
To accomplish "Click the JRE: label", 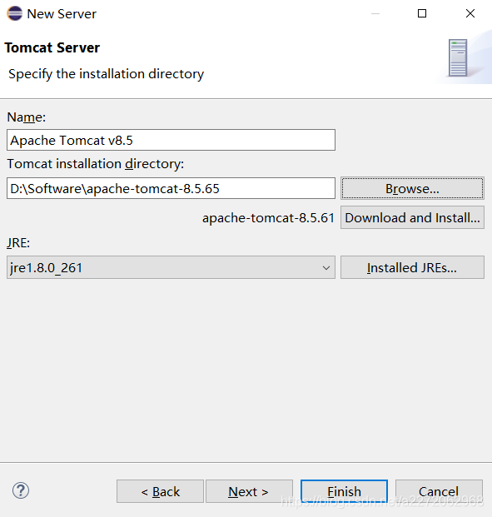I will click(x=18, y=243).
